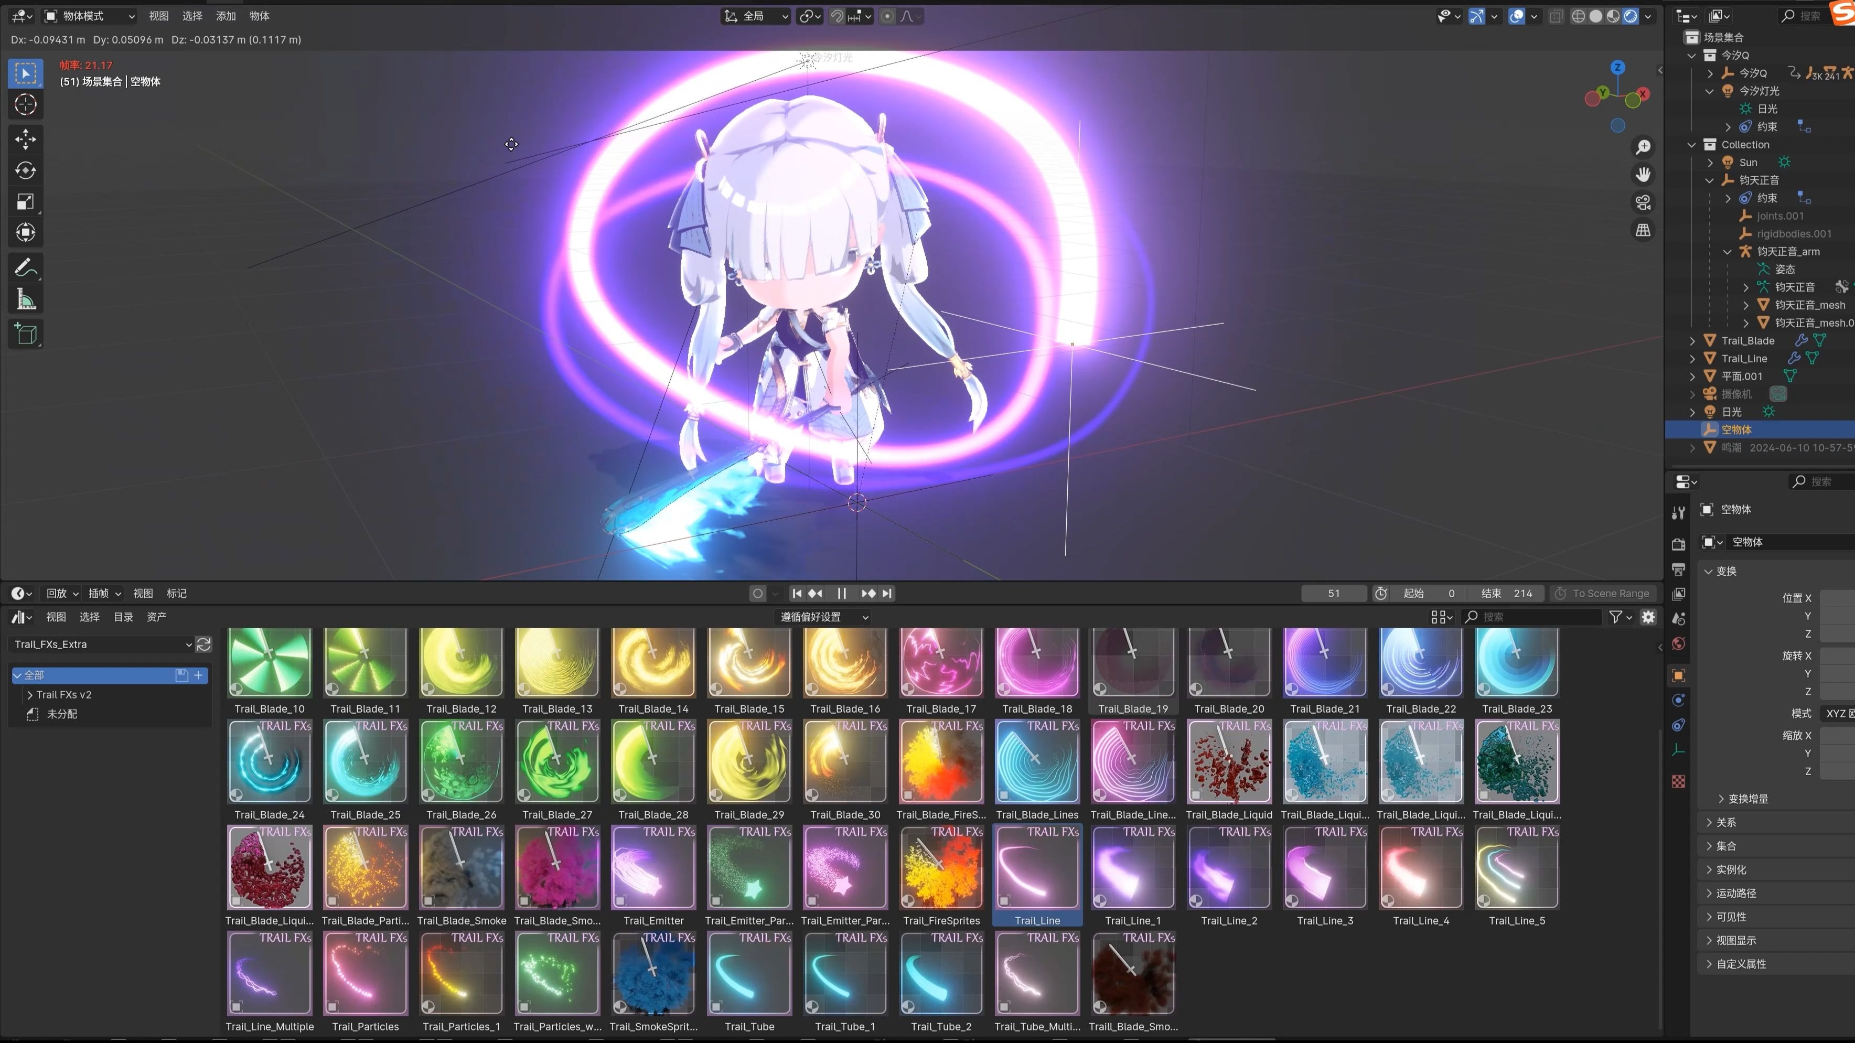Select the Scale tool
Image resolution: width=1855 pixels, height=1043 pixels.
[x=26, y=201]
